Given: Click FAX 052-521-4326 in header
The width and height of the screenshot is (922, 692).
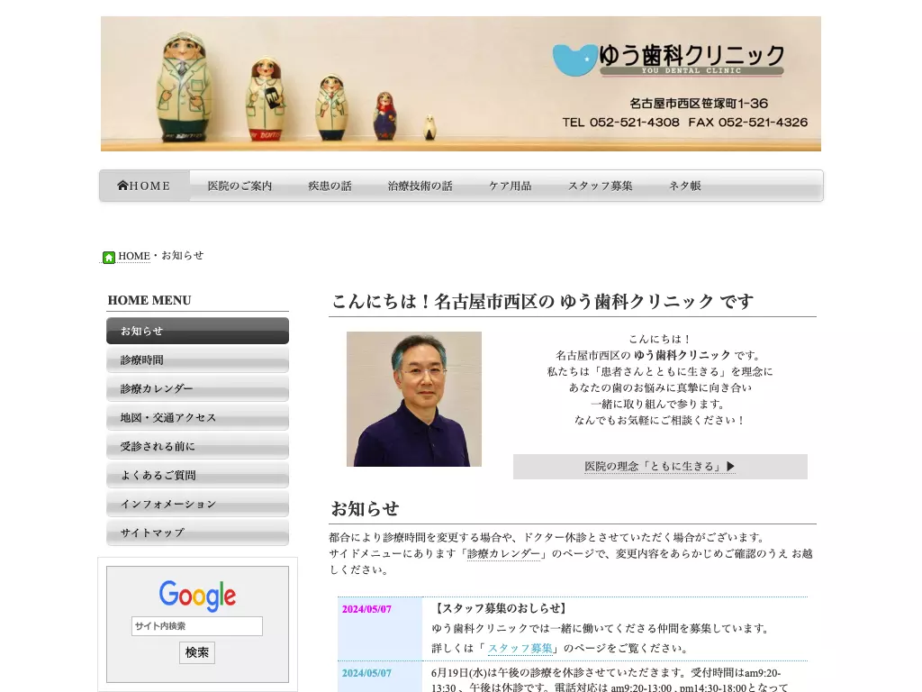Looking at the screenshot, I should coord(748,123).
